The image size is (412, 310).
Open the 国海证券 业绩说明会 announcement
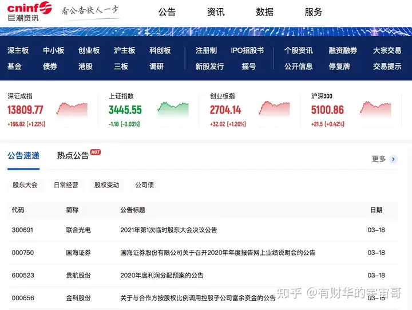tap(218, 253)
